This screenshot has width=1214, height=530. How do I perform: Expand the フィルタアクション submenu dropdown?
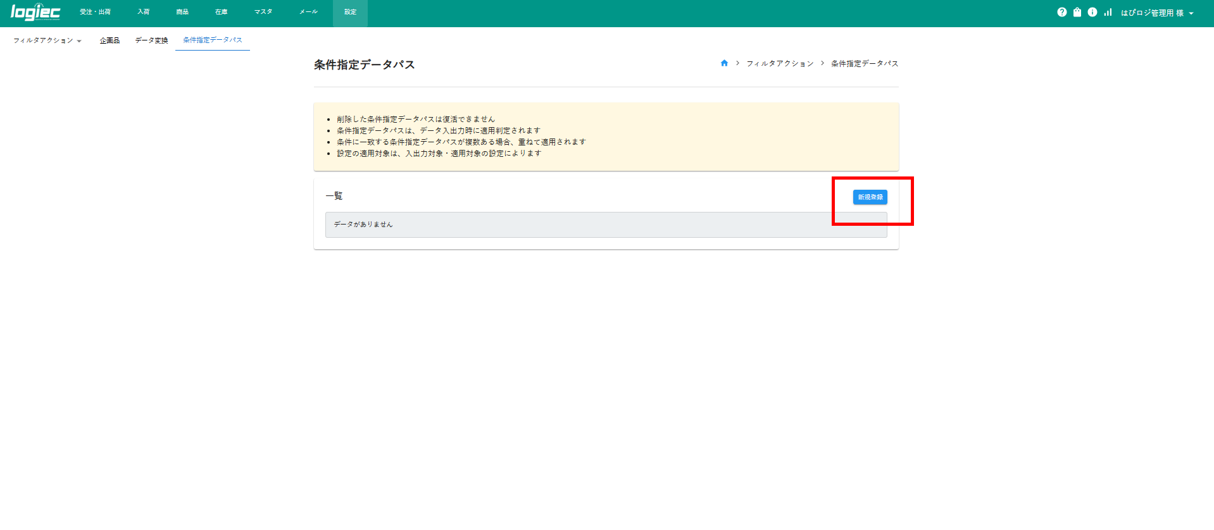click(x=47, y=40)
